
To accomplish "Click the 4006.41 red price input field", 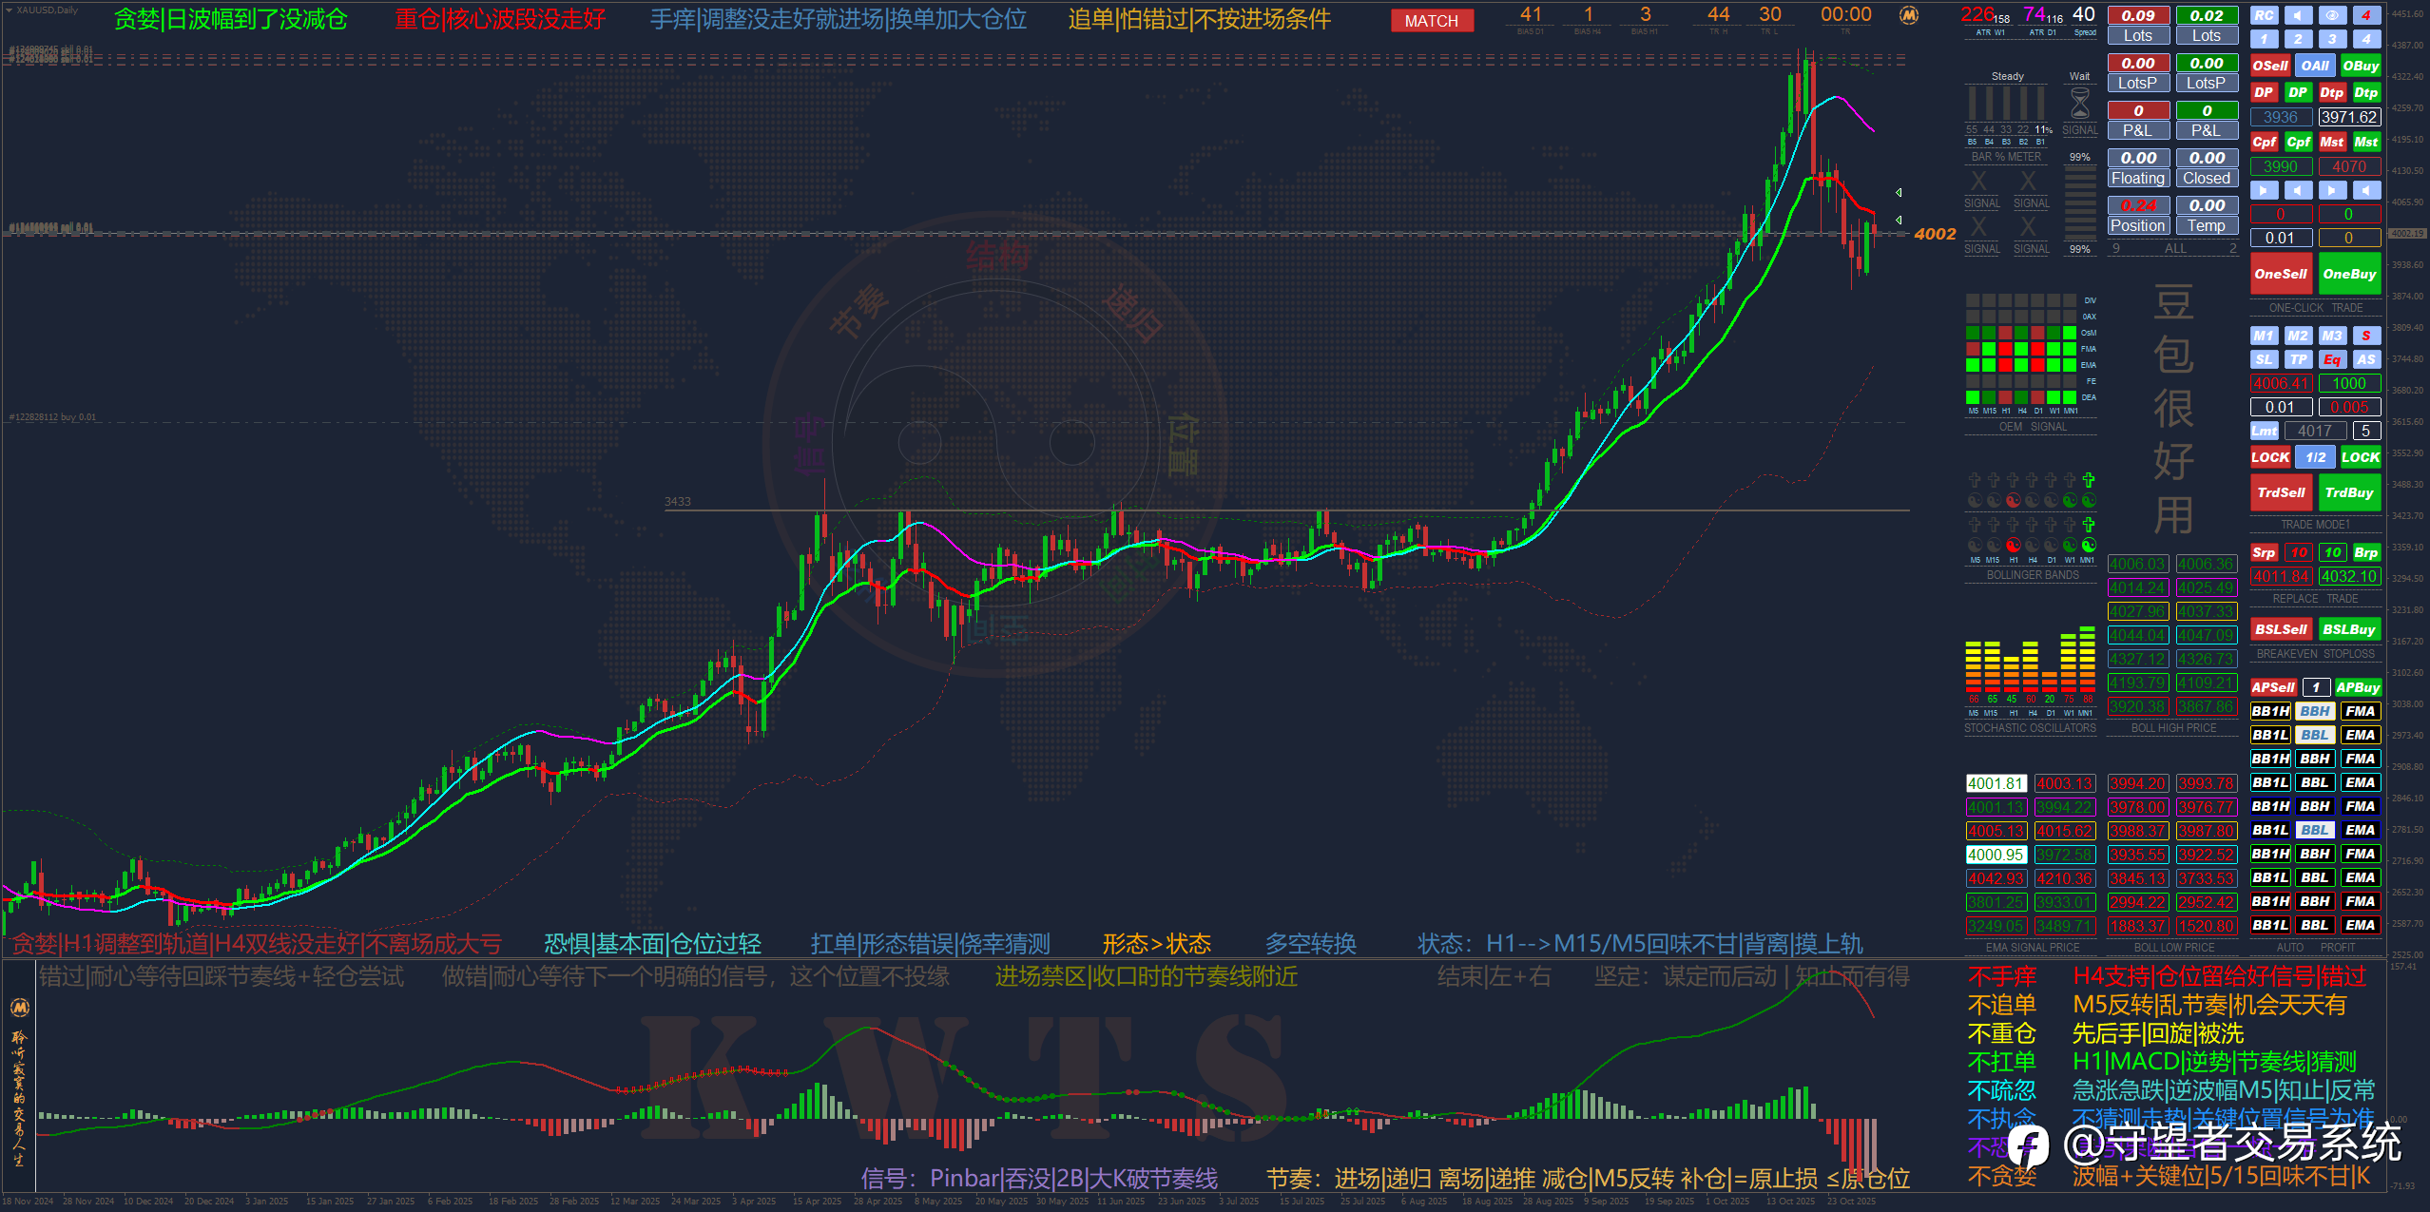I will tap(2280, 383).
